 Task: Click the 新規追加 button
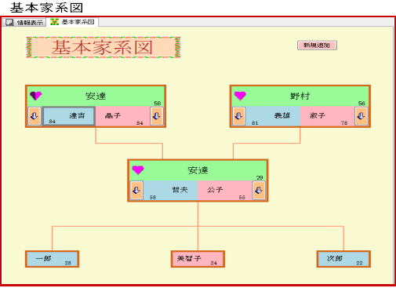tap(317, 46)
